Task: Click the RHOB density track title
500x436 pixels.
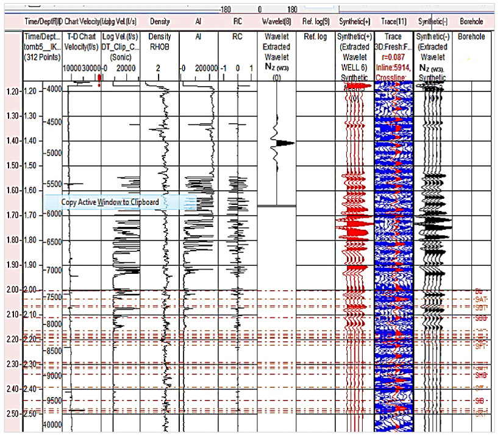Action: pos(159,47)
